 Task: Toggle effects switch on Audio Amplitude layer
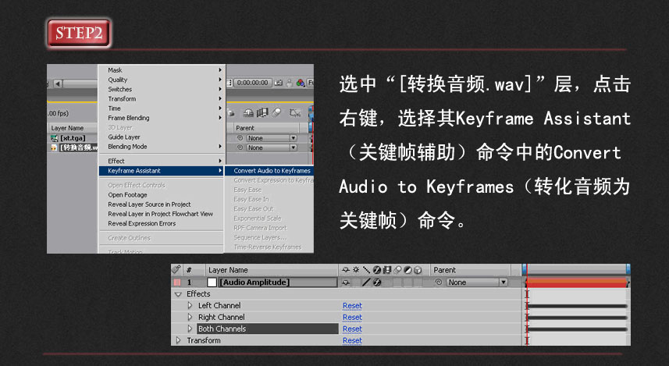[377, 282]
